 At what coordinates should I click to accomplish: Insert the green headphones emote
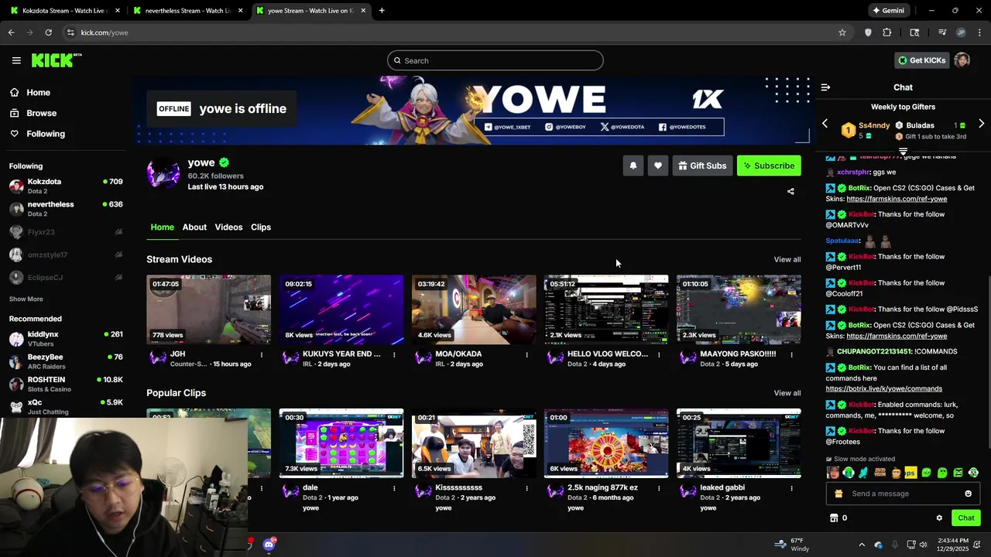click(x=849, y=473)
